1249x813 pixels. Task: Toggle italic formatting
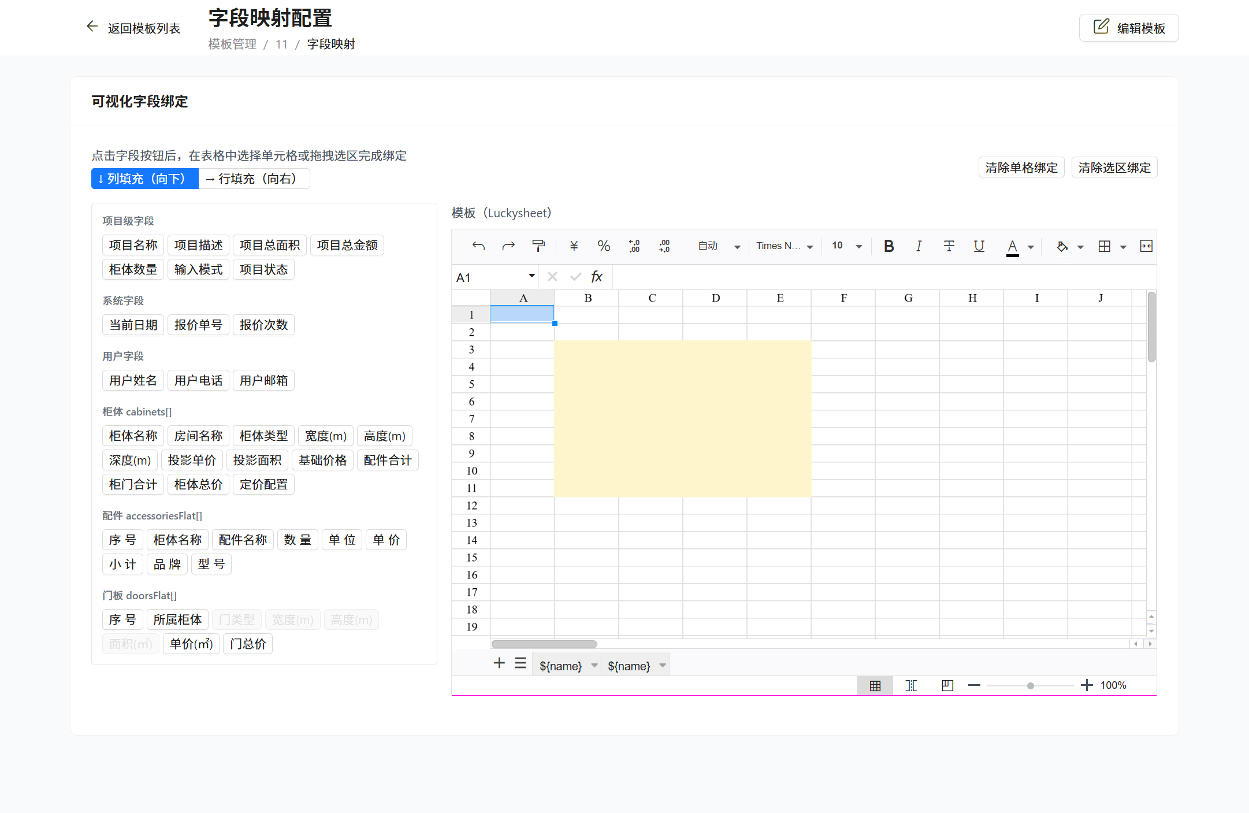919,246
